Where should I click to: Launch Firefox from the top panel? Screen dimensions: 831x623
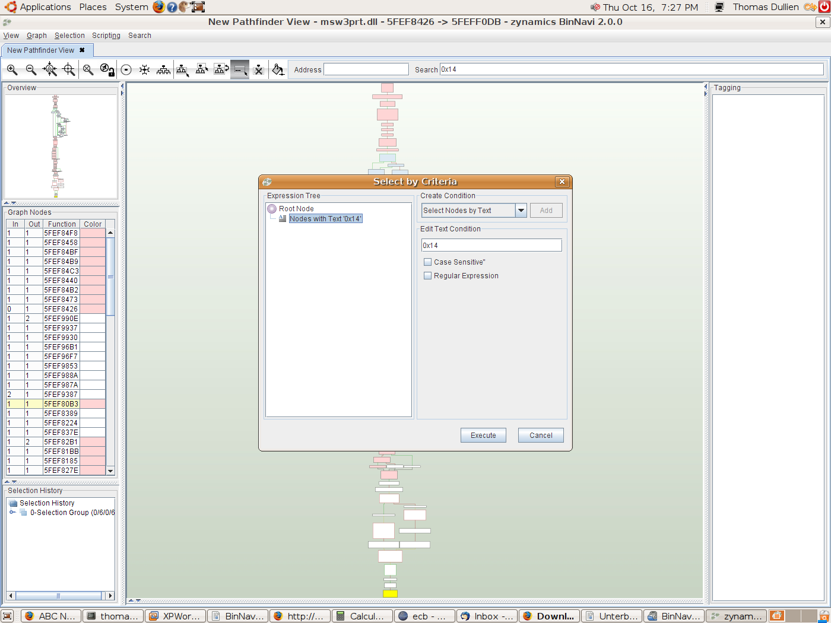point(158,7)
